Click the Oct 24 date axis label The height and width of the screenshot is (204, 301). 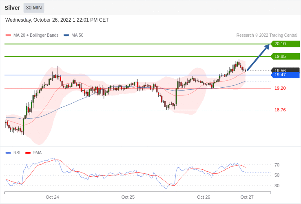click(x=52, y=197)
